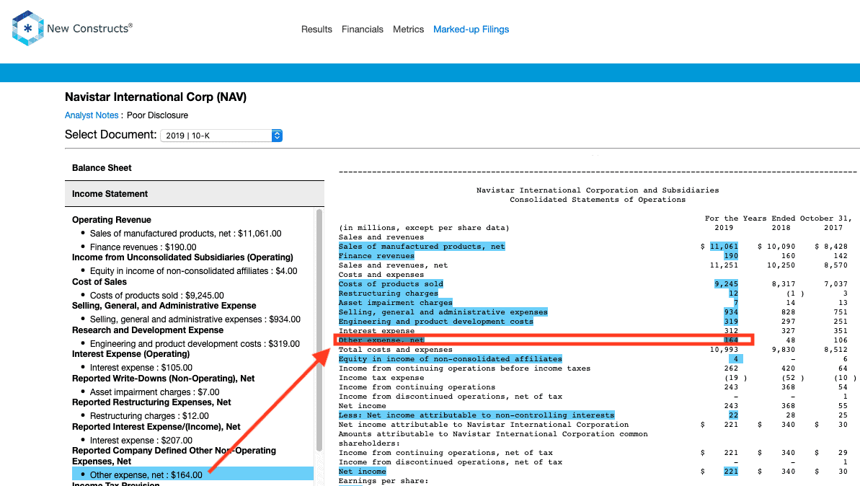Click highlighted 'Finance revenues' in filing

376,255
